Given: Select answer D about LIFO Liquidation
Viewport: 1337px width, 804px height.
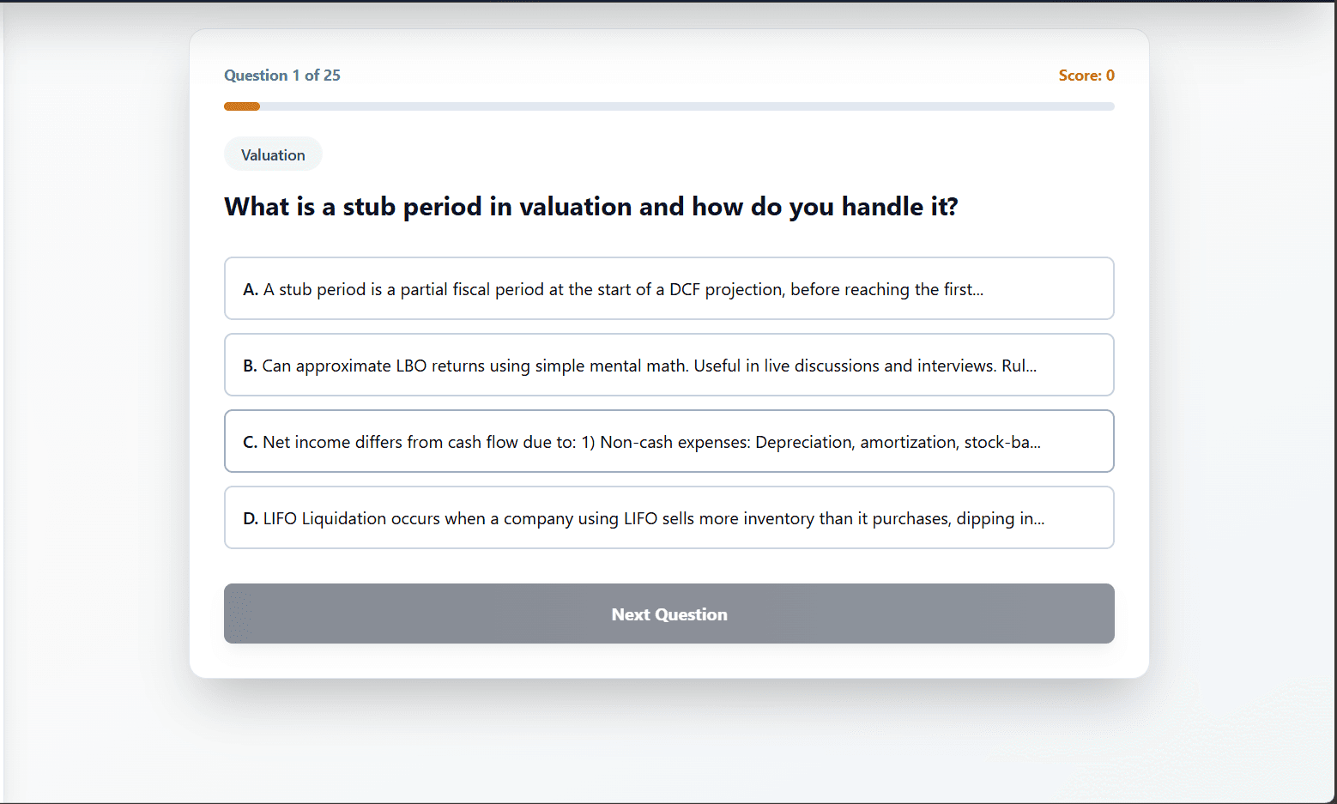Looking at the screenshot, I should point(668,518).
